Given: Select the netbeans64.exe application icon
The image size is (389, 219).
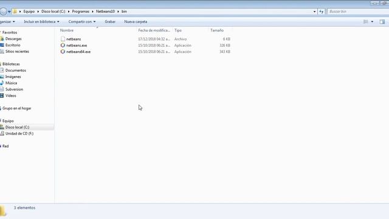Looking at the screenshot, I should [x=63, y=52].
